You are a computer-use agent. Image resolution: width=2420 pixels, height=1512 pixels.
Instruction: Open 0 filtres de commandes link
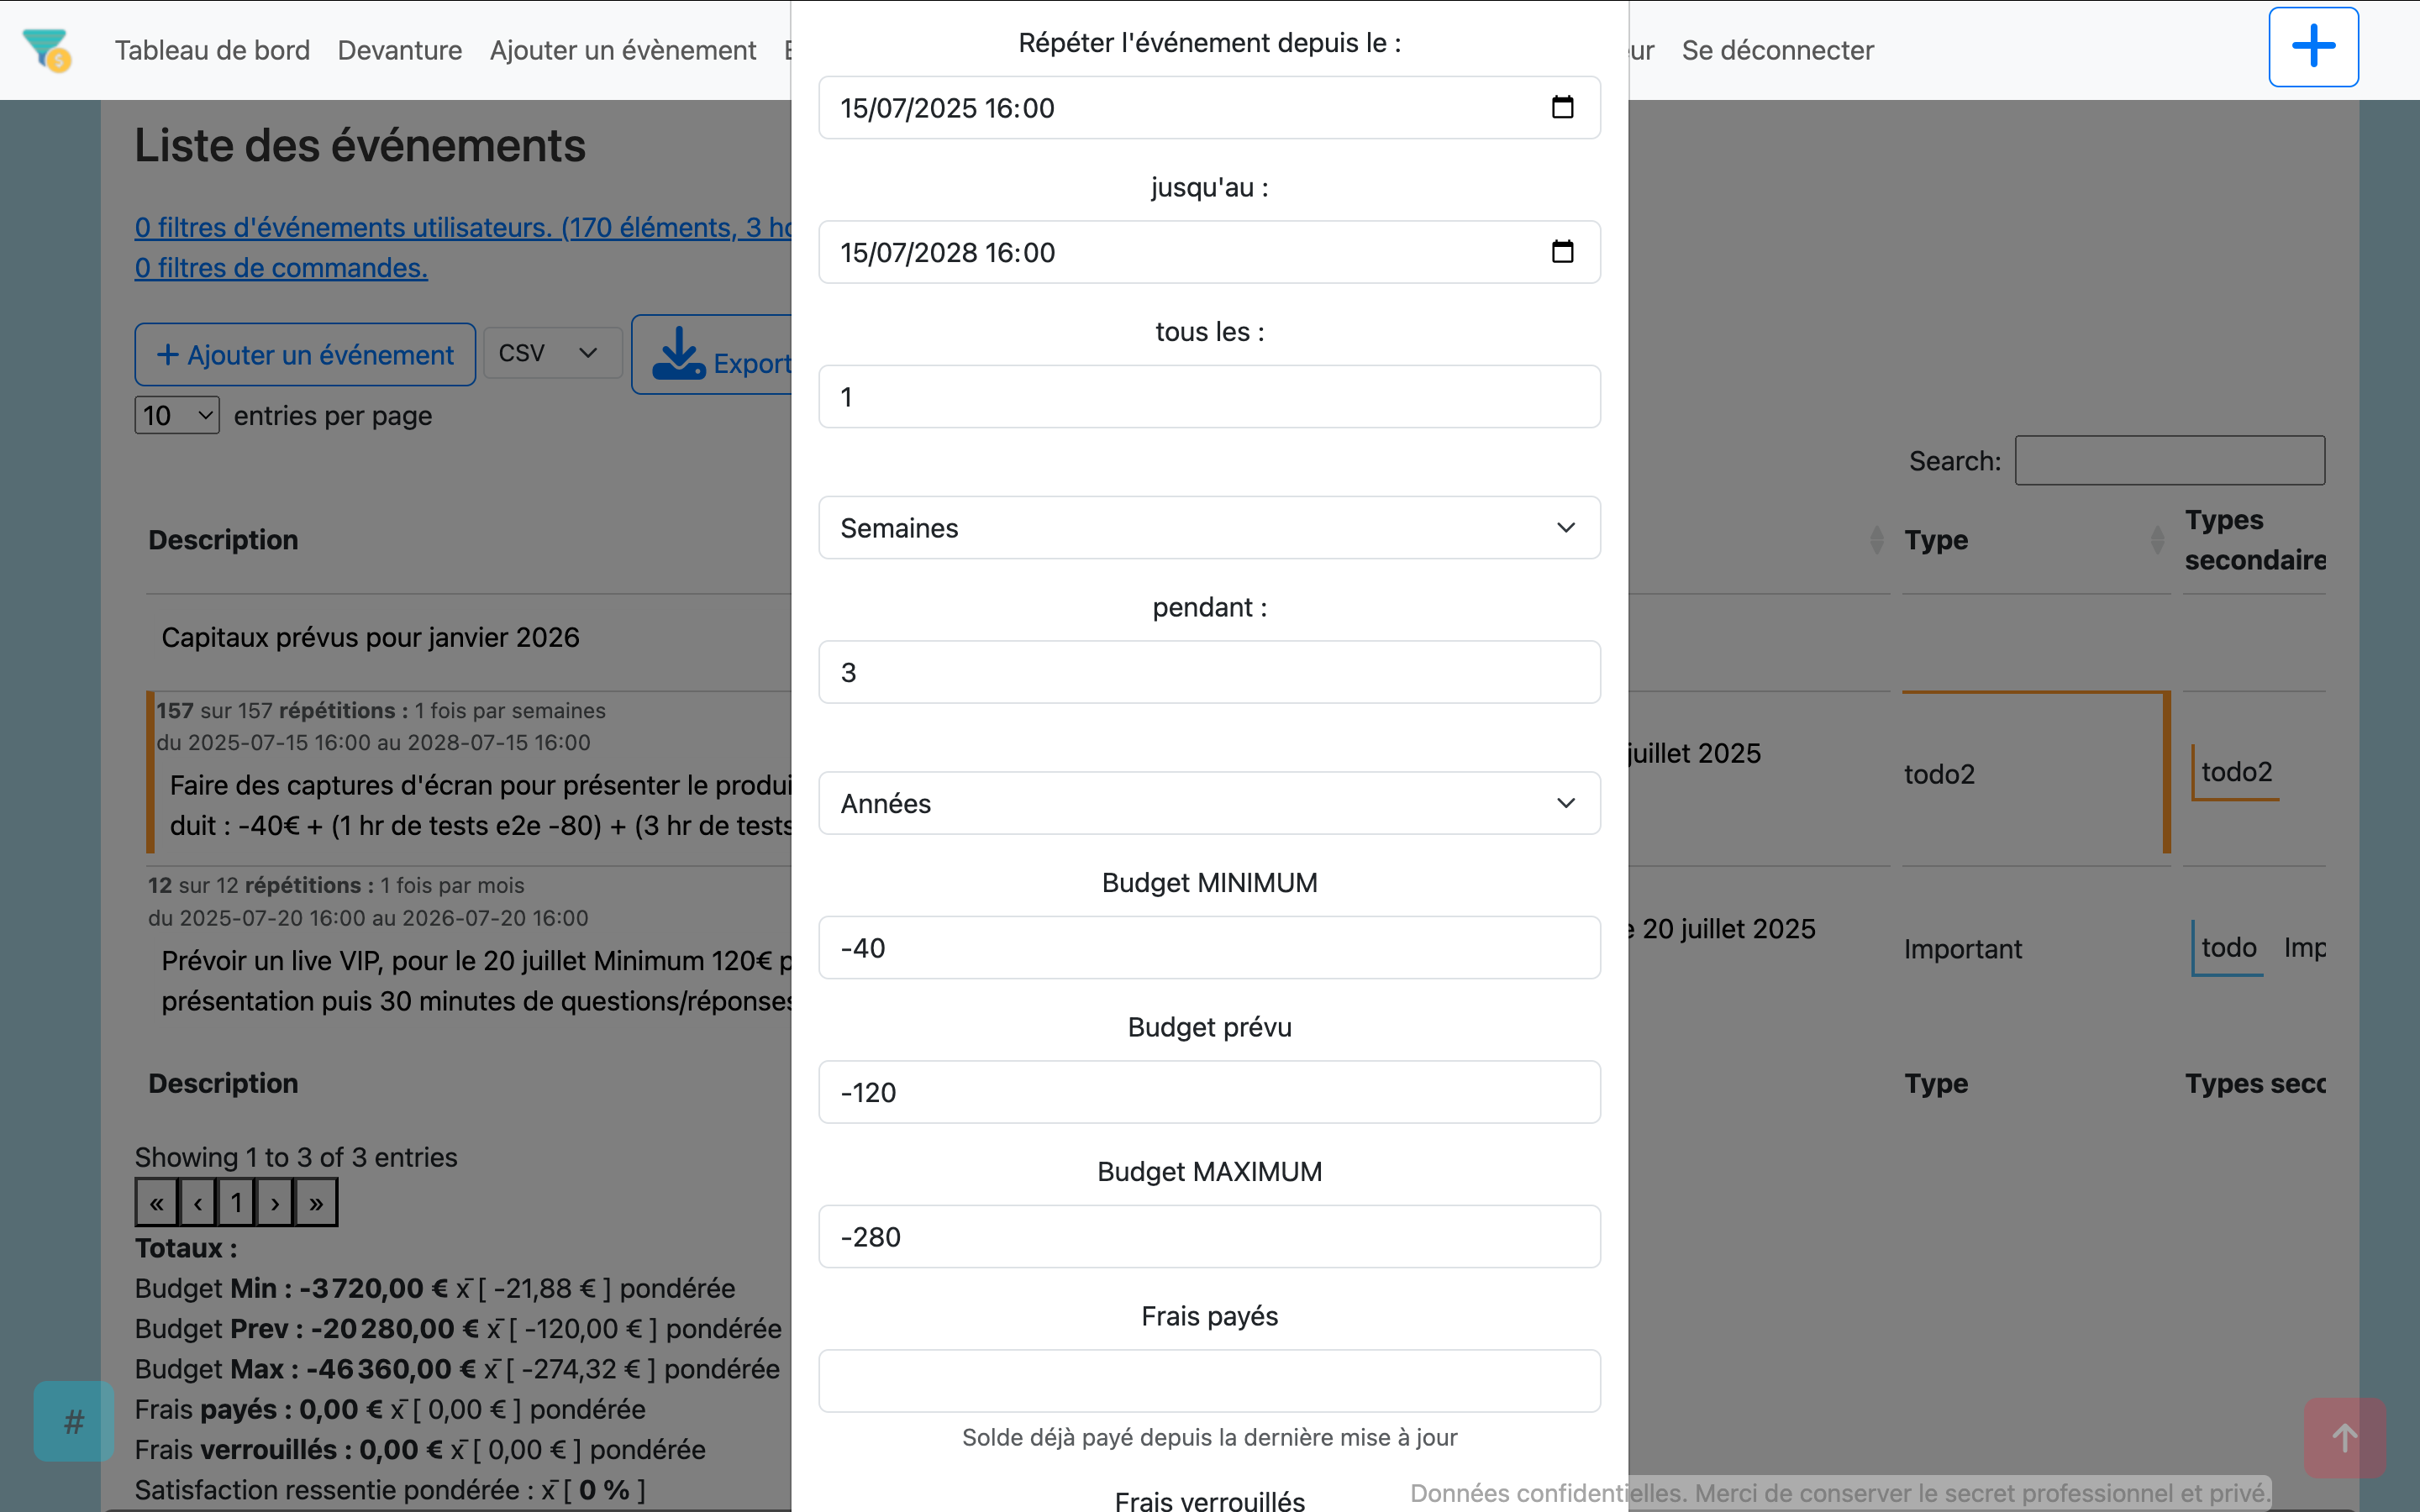281,268
